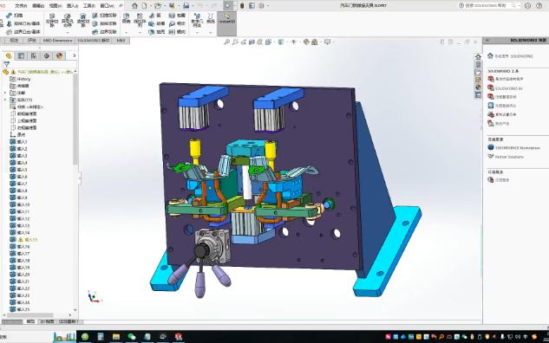This screenshot has height=343, width=549.
Task: Select the Linear Pattern tool
Action: point(140,20)
